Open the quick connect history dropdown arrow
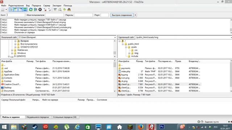The width and height of the screenshot is (232, 130). coord(135,15)
